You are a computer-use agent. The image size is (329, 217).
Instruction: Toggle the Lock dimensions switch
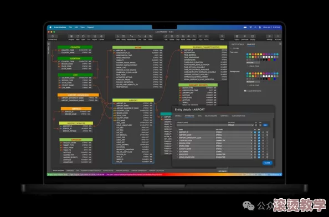pyautogui.click(x=245, y=91)
